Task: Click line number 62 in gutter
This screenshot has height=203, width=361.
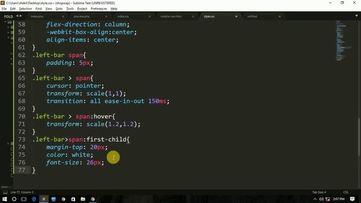Action: point(21,55)
